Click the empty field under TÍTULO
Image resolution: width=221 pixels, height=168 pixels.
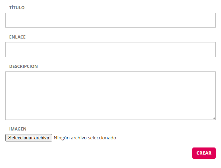tap(110, 20)
